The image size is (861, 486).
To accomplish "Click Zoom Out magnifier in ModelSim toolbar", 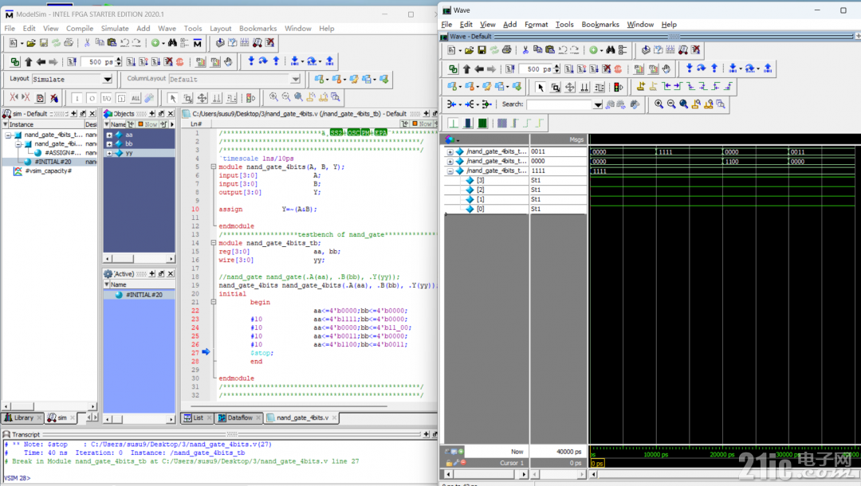I will pyautogui.click(x=286, y=98).
